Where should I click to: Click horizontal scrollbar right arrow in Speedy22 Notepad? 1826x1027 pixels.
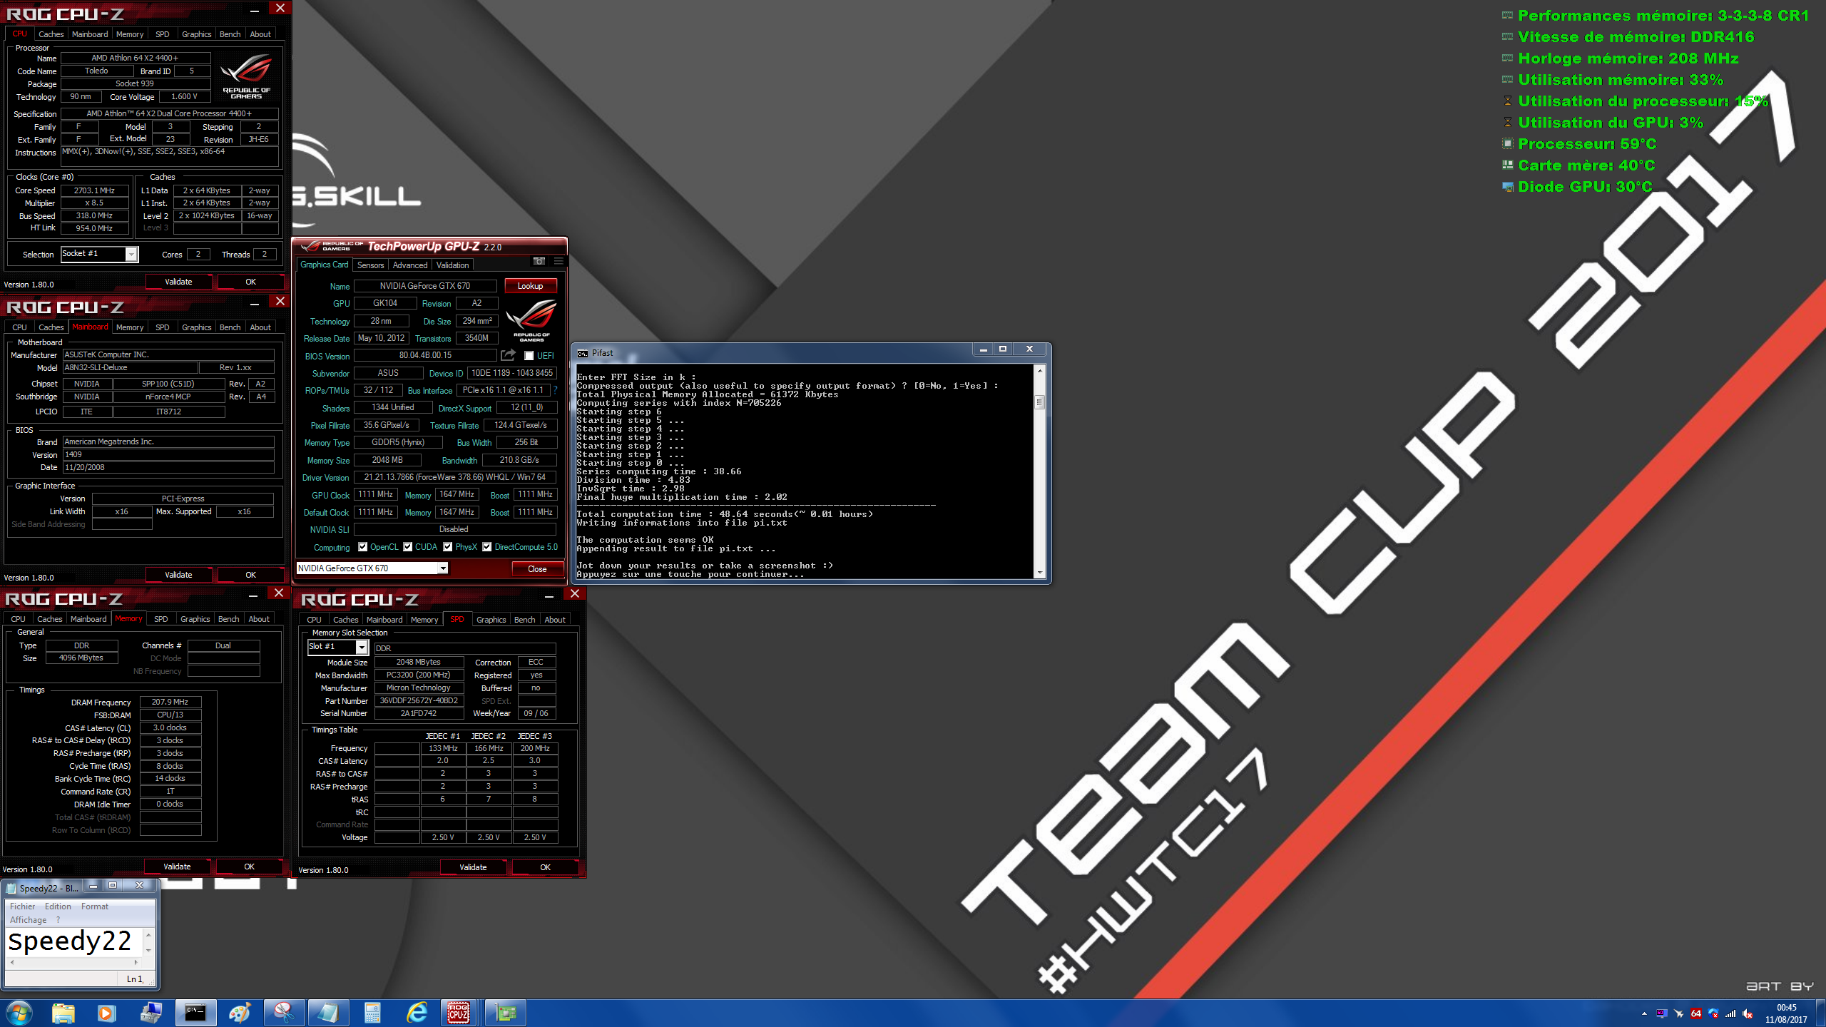136,963
